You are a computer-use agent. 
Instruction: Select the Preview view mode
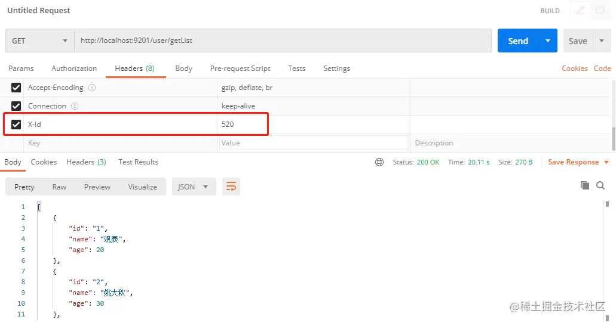[x=97, y=187]
